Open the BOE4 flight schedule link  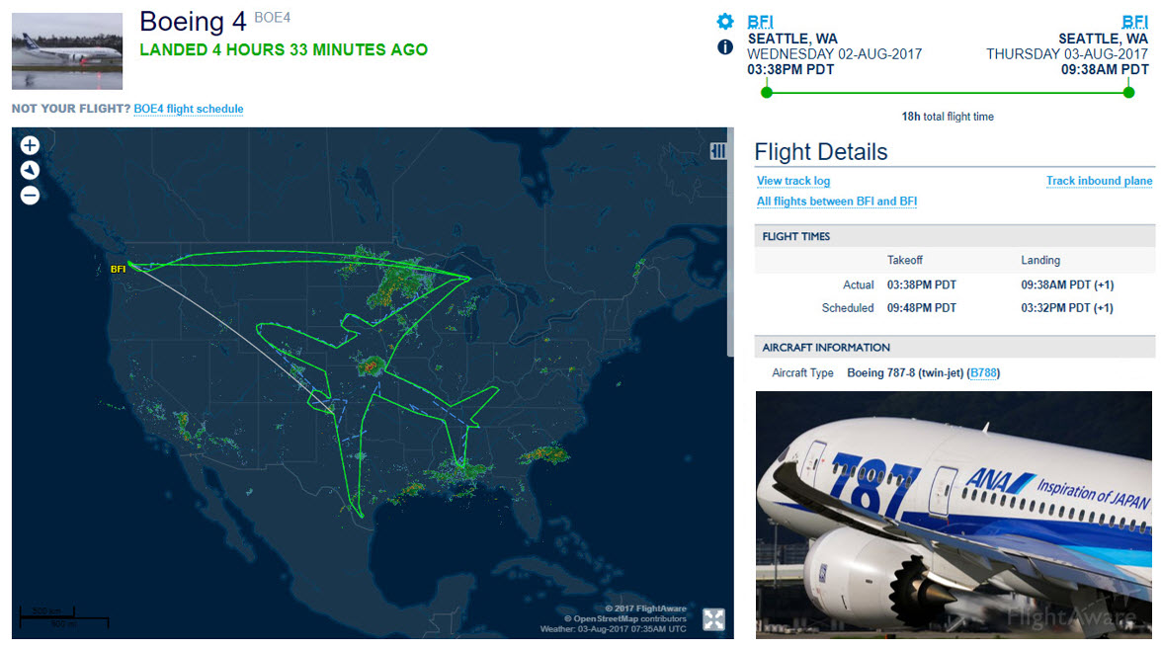(188, 109)
